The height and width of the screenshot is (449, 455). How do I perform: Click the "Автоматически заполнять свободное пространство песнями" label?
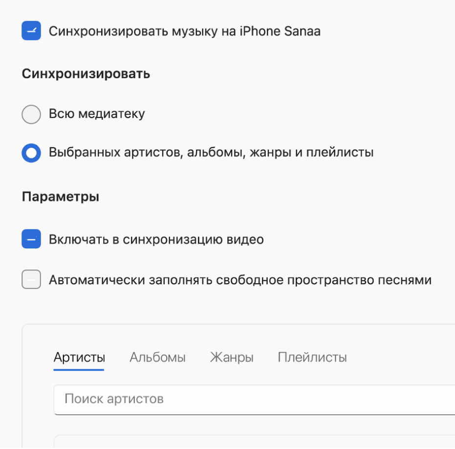pos(240,280)
